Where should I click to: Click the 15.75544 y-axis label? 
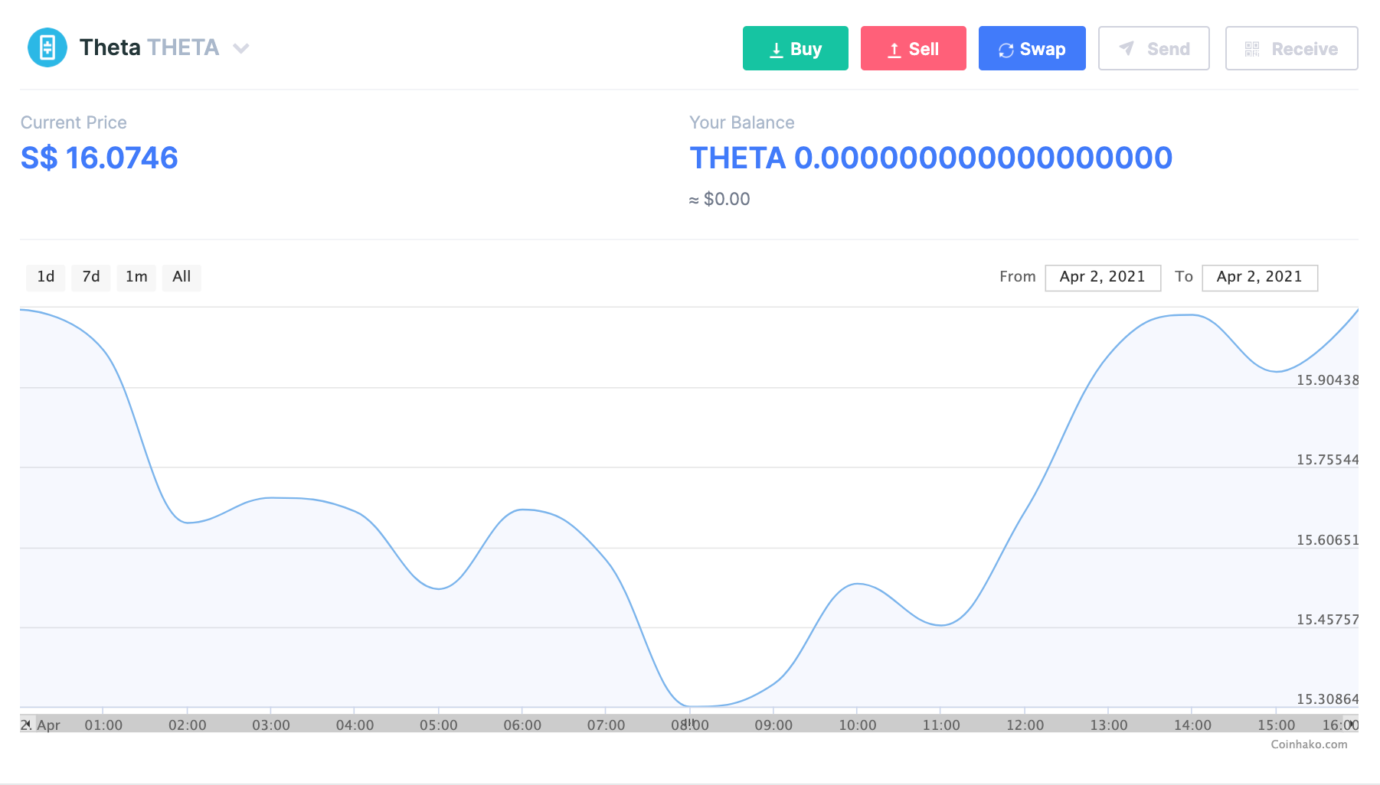click(1327, 460)
